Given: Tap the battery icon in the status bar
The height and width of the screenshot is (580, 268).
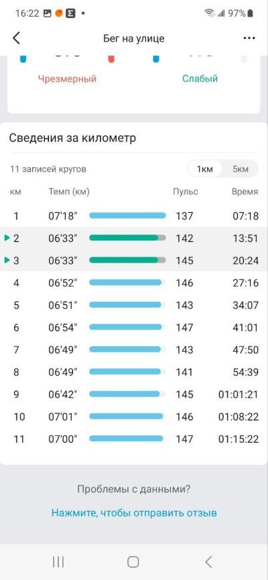Looking at the screenshot, I should coord(251,13).
